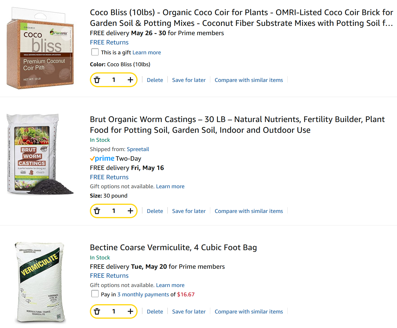Open Coco Bliss product title link
Image resolution: width=397 pixels, height=328 pixels.
241,18
